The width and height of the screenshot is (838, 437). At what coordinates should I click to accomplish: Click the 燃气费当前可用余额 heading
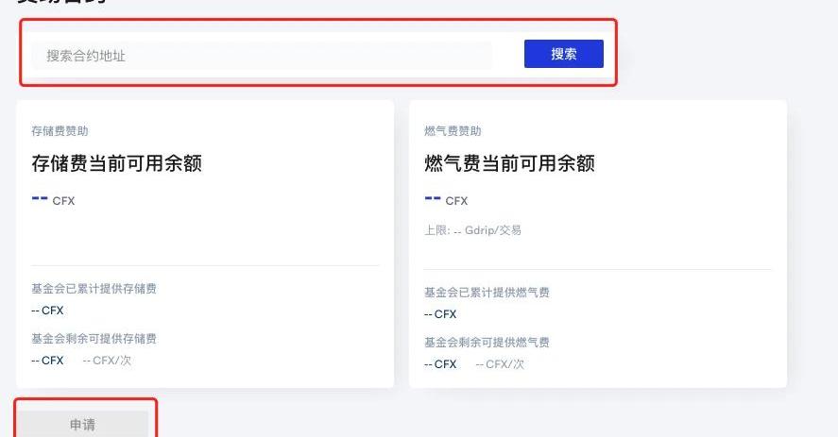[509, 163]
